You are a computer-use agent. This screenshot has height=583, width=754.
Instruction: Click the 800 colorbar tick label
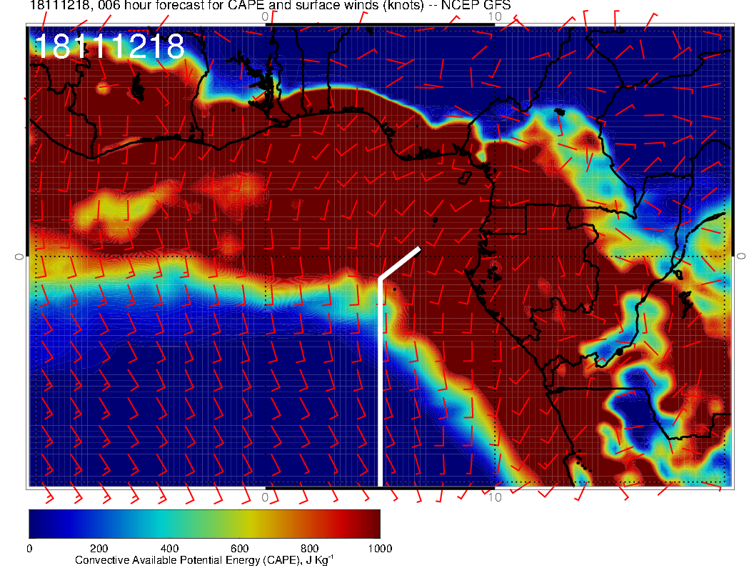310,549
